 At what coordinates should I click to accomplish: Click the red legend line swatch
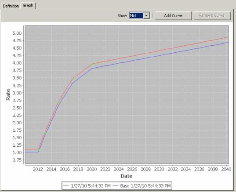click(66, 185)
